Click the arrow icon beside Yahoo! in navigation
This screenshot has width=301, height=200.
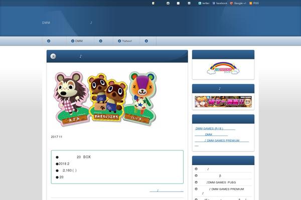coord(119,41)
